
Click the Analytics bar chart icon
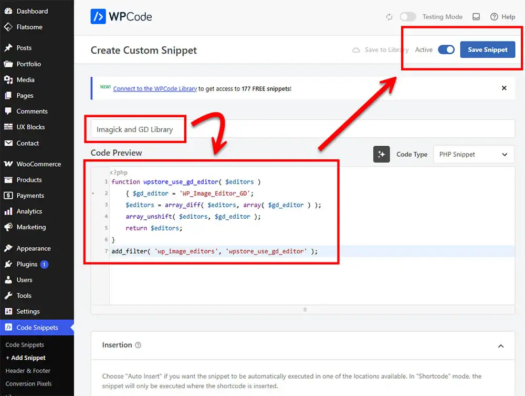click(8, 211)
